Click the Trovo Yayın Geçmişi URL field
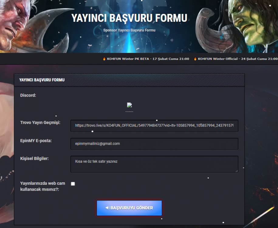The width and height of the screenshot is (278, 228). pyautogui.click(x=154, y=126)
